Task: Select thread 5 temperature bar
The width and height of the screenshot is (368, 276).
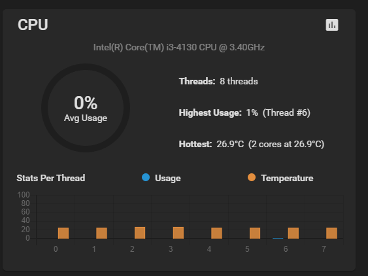Action: pyautogui.click(x=255, y=233)
